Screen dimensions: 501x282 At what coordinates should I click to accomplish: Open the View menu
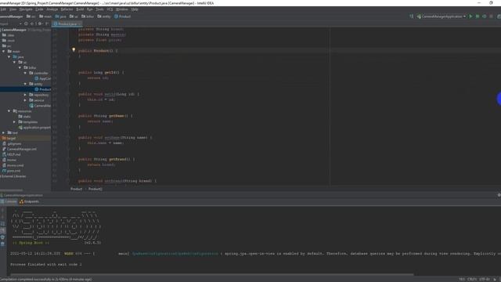tap(13, 9)
